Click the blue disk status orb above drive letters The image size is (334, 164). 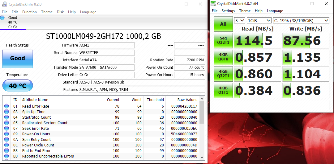pos(2,18)
